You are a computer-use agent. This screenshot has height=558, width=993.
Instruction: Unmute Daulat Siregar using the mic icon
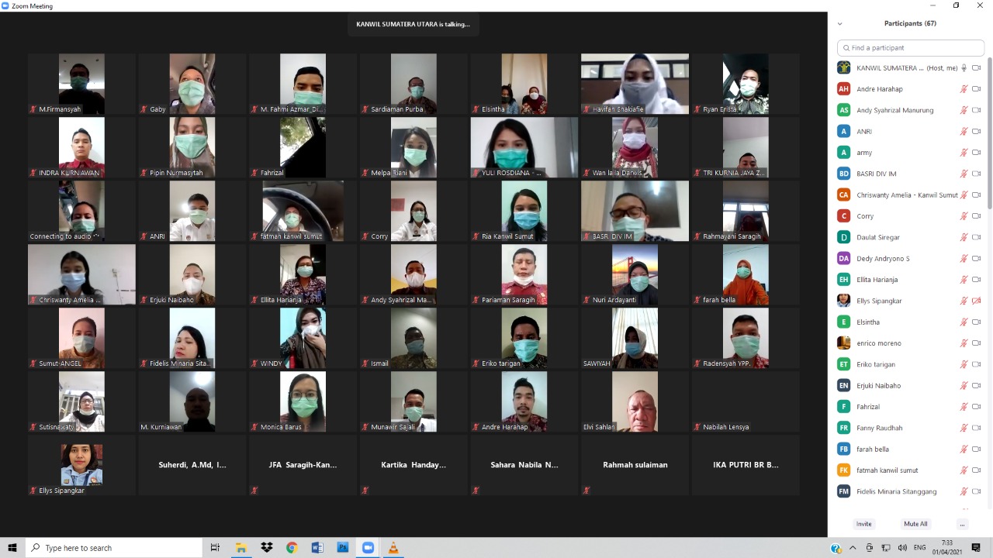[x=964, y=237]
